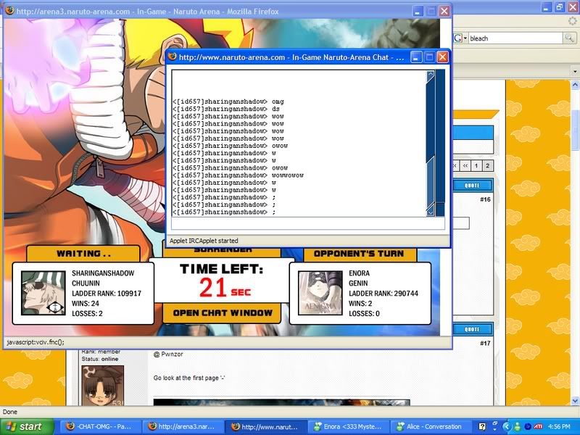Image resolution: width=580 pixels, height=435 pixels.
Task: Click the chat scrollbar down arrow
Action: pyautogui.click(x=430, y=211)
